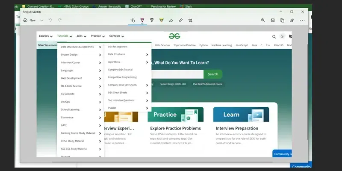Select the black Pencil tool

point(152,20)
